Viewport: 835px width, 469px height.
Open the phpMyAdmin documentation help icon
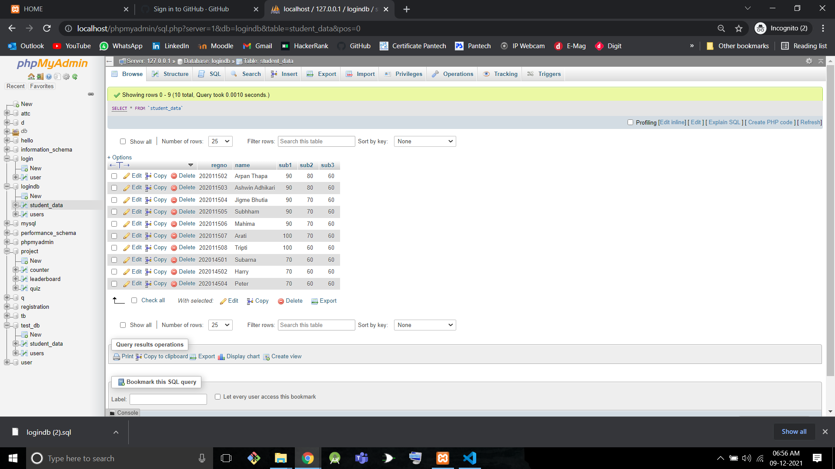[x=49, y=77]
